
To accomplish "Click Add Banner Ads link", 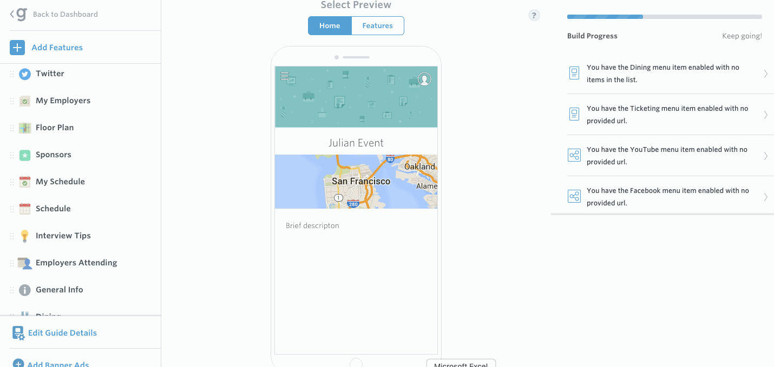I will coord(58,364).
